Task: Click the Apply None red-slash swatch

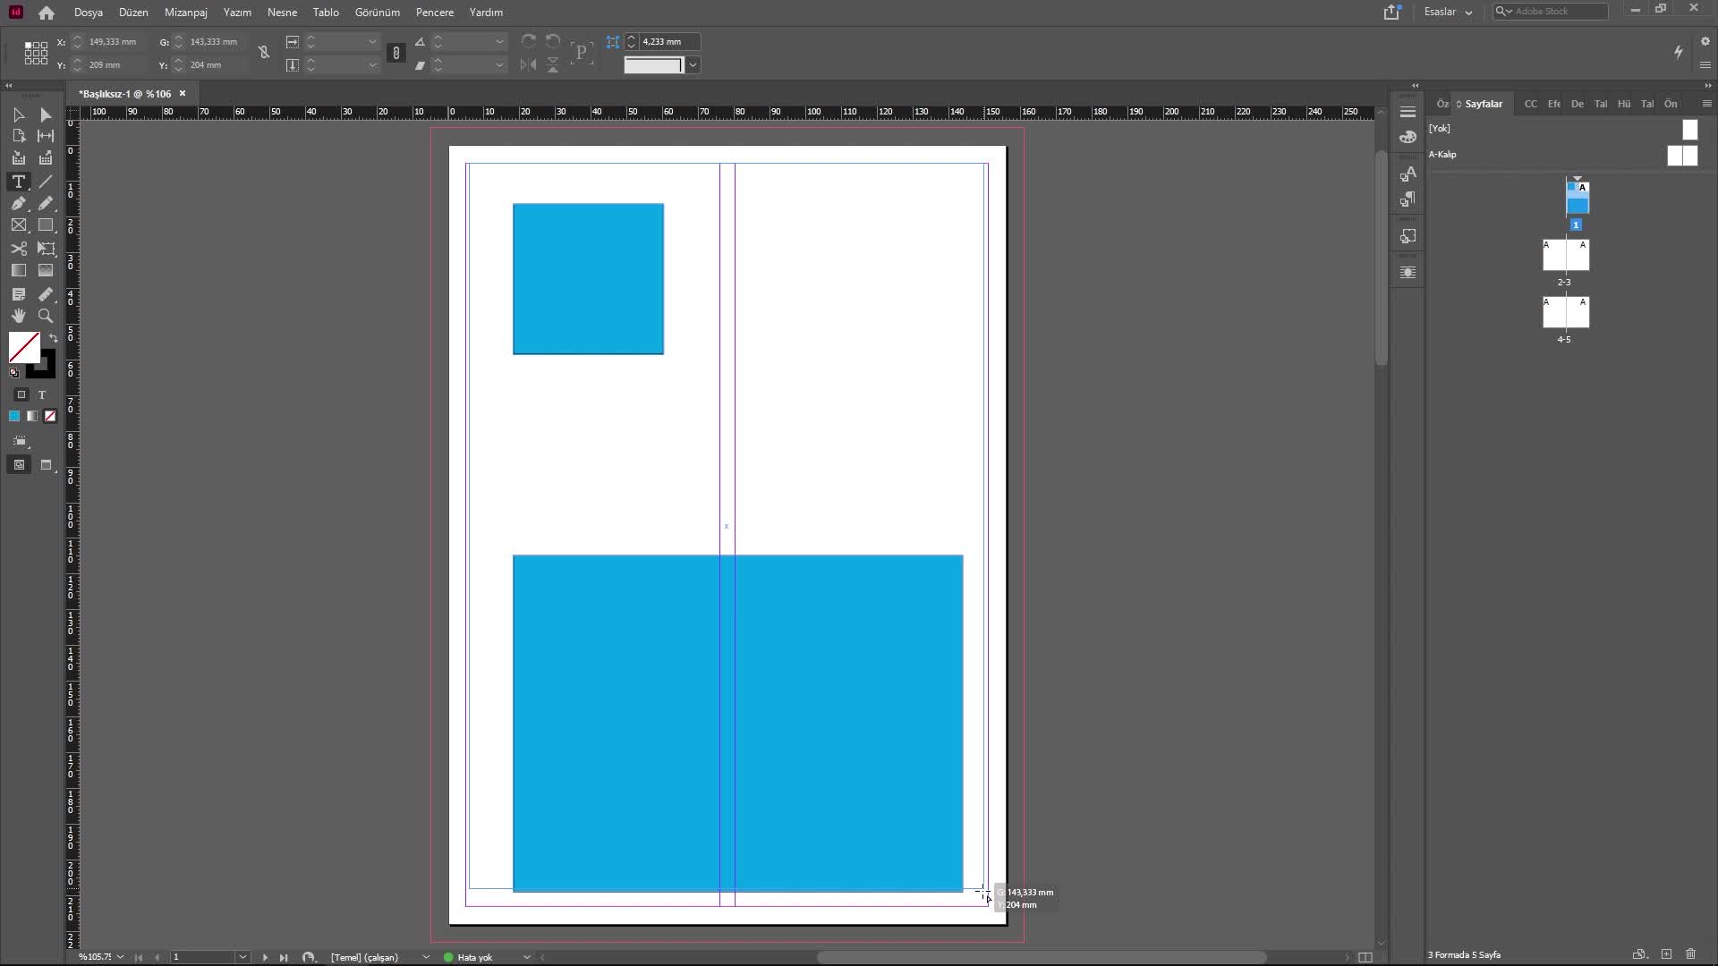Action: (50, 416)
